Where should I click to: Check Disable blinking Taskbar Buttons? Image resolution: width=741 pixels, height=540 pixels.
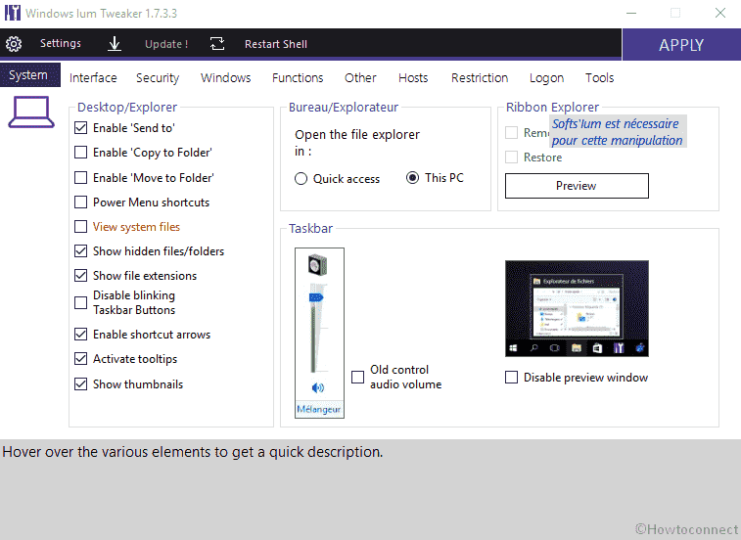pyautogui.click(x=81, y=303)
